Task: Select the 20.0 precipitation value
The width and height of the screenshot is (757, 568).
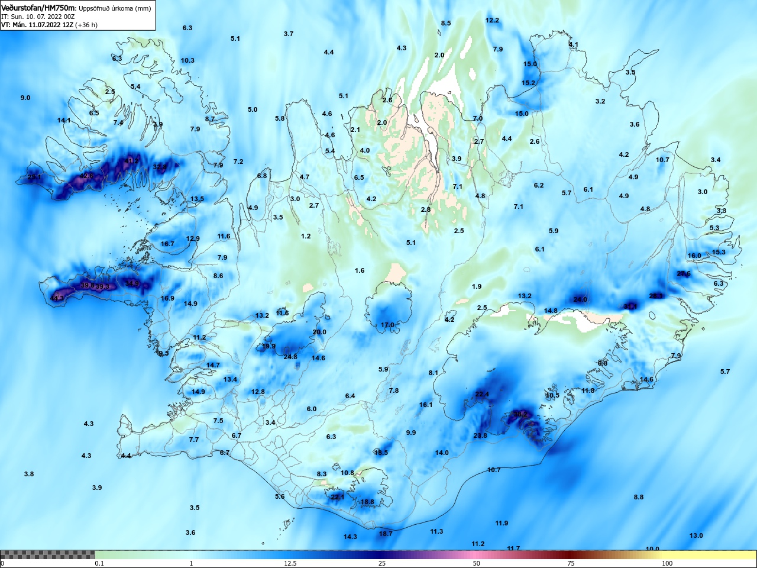Action: click(319, 332)
